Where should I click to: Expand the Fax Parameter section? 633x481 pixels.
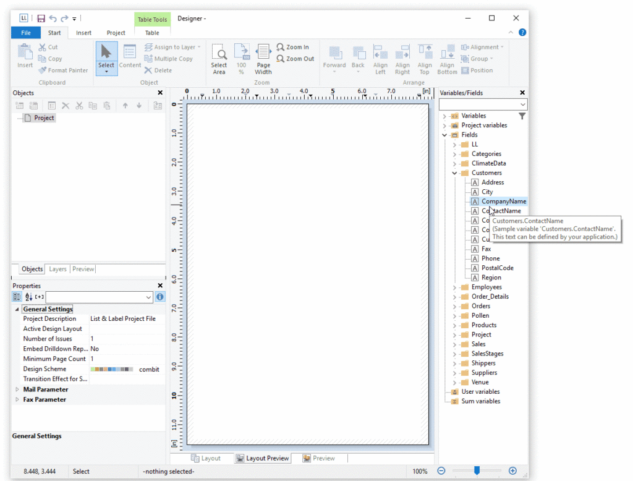tap(17, 400)
